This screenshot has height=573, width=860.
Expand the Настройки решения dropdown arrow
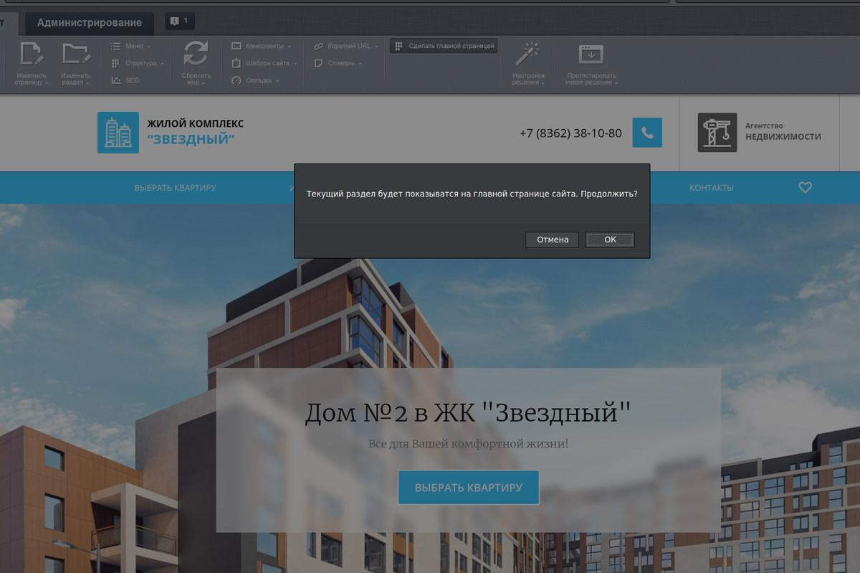click(x=543, y=83)
